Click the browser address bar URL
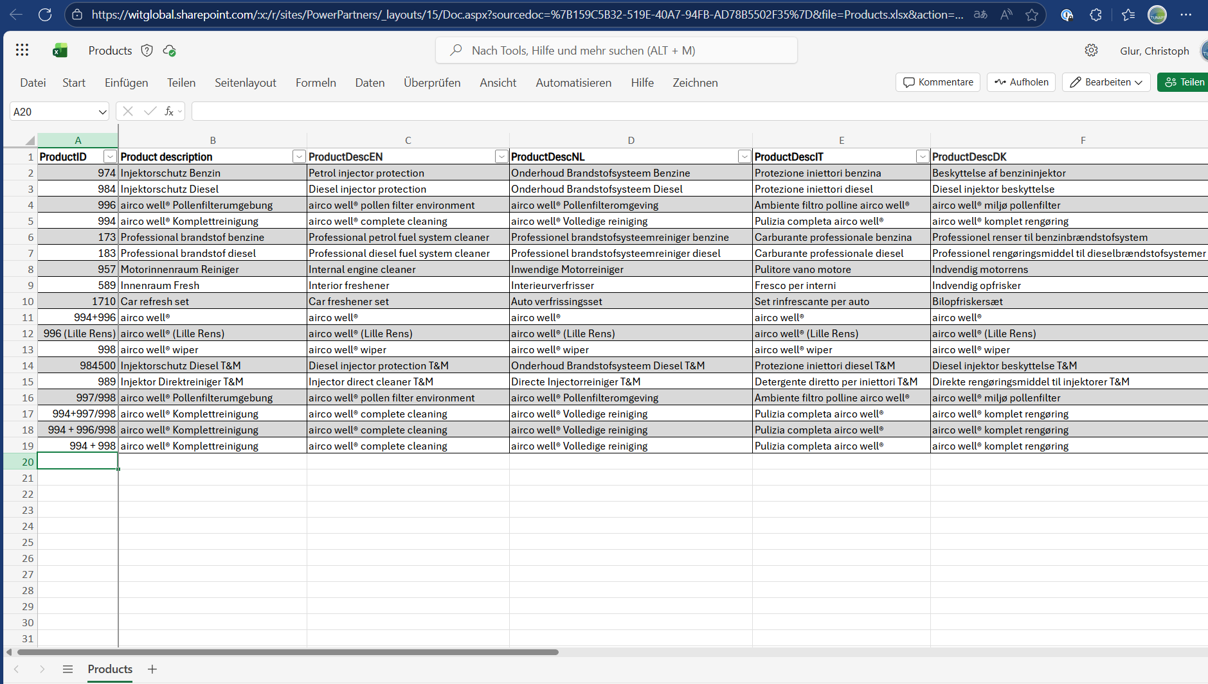This screenshot has height=684, width=1208. pos(527,14)
